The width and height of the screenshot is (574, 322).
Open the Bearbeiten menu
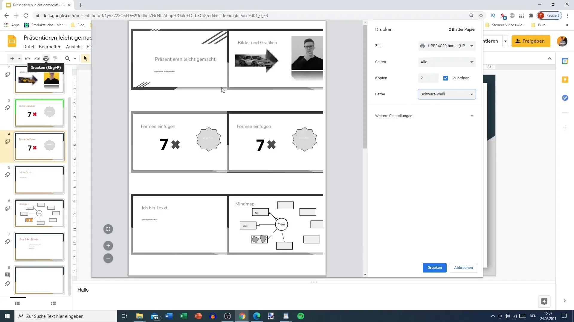pyautogui.click(x=50, y=47)
